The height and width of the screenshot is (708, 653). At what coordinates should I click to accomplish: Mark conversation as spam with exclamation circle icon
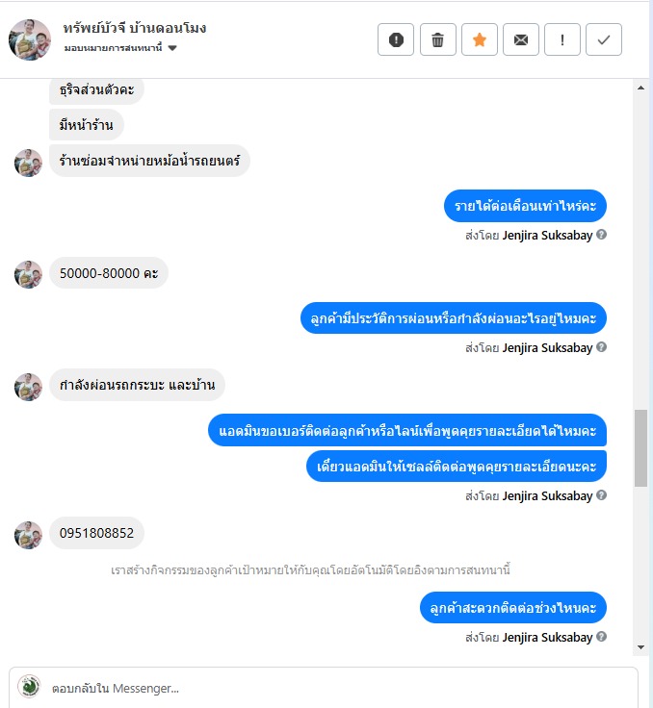pos(396,39)
